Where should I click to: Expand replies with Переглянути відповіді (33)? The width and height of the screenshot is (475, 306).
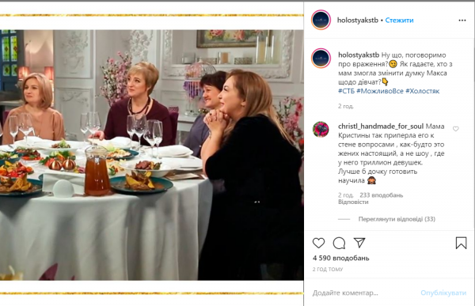coord(397,219)
